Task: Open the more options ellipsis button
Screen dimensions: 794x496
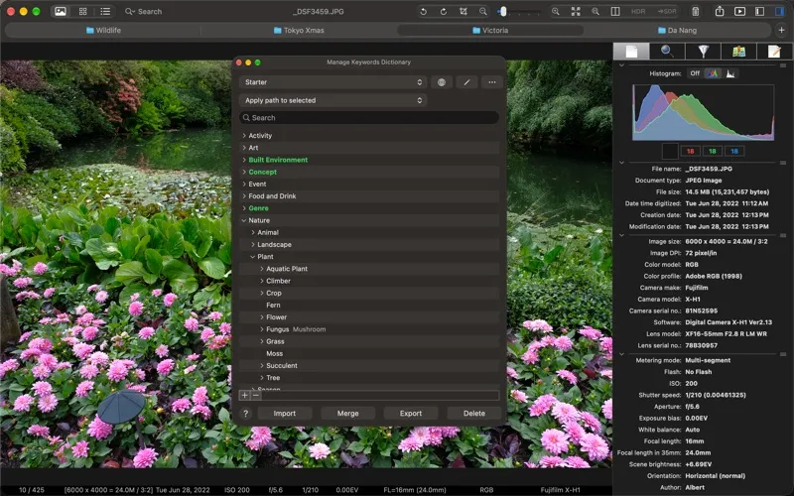Action: pyautogui.click(x=491, y=82)
